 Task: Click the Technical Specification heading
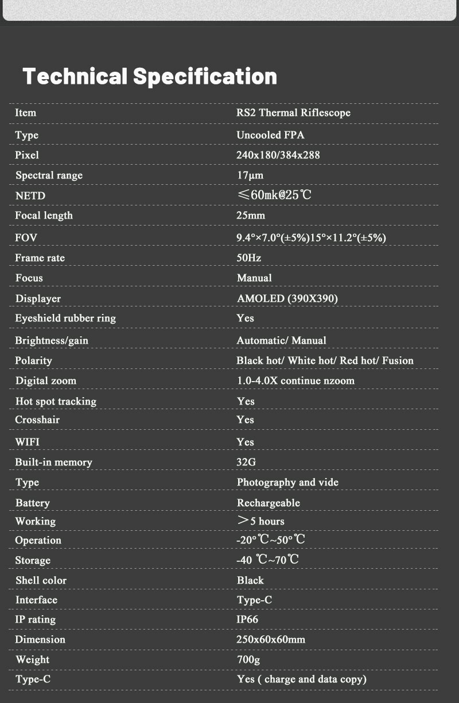pyautogui.click(x=150, y=76)
